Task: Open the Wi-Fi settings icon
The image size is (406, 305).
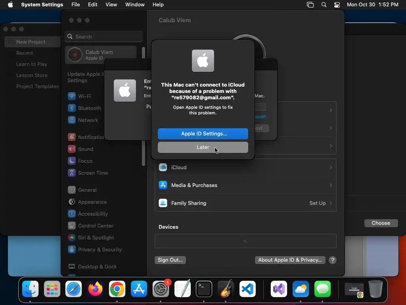Action: click(x=72, y=96)
